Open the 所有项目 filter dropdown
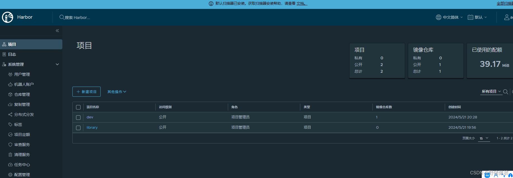Image resolution: width=513 pixels, height=178 pixels. pos(491,91)
